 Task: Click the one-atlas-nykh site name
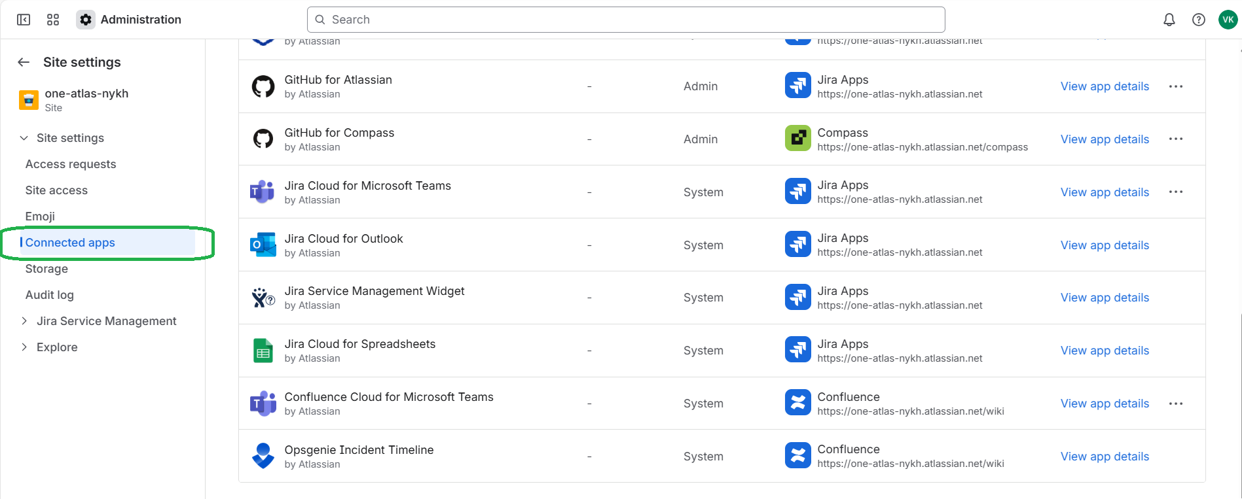pos(86,94)
